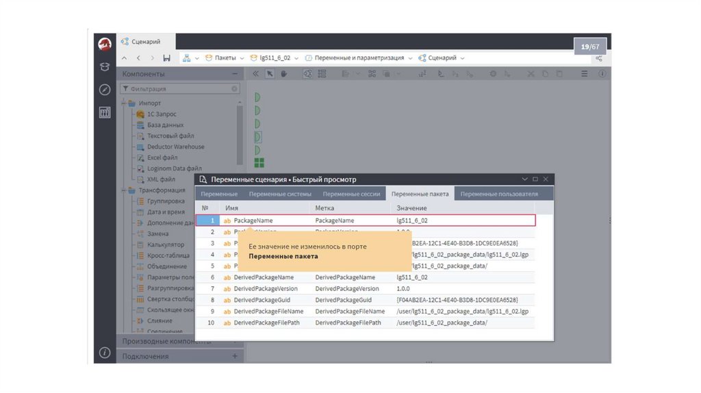Select the hand pan tool

pyautogui.click(x=283, y=74)
